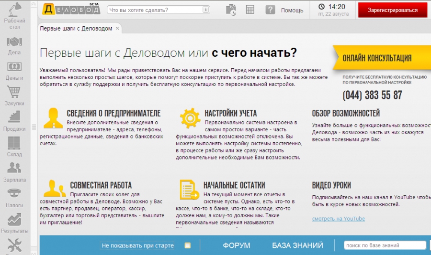Open the Дела handshake section
This screenshot has width=431, height=255.
coord(14,42)
